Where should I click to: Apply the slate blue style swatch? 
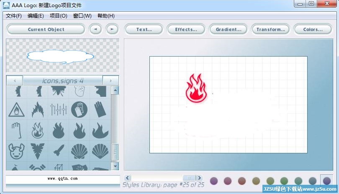[x=313, y=181]
